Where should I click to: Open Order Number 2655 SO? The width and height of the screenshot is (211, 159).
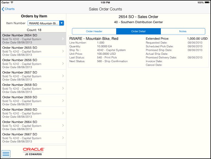(33, 51)
